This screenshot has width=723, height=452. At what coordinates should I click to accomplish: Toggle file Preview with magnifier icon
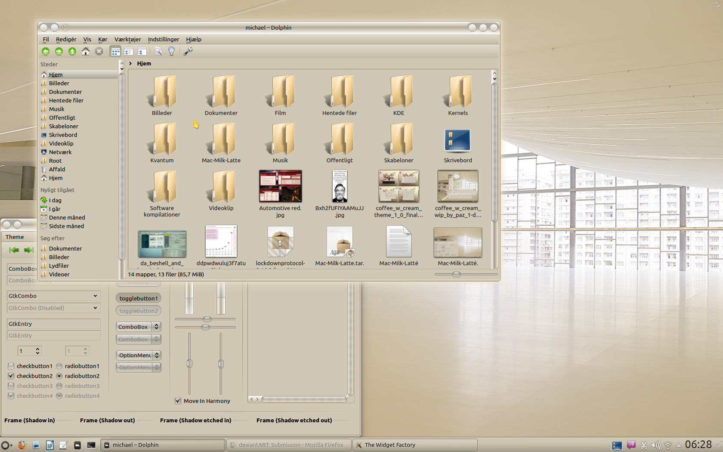(x=158, y=51)
